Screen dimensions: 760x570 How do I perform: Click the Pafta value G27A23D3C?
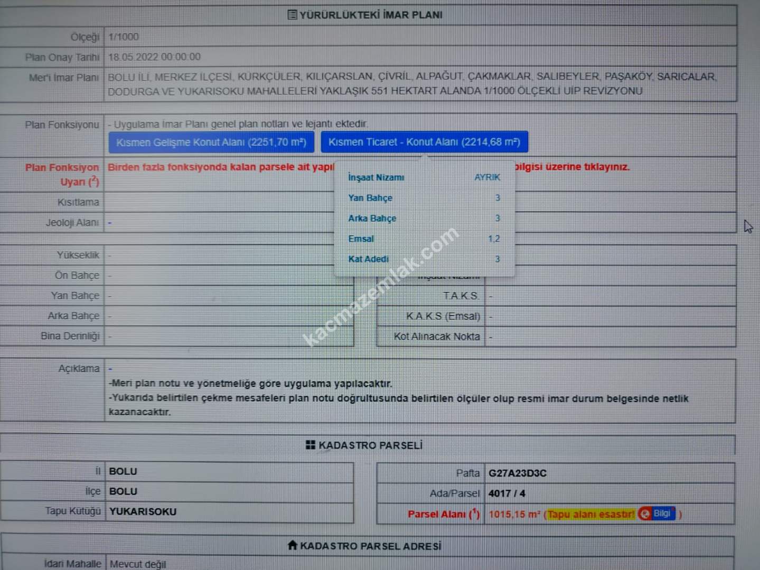click(517, 473)
